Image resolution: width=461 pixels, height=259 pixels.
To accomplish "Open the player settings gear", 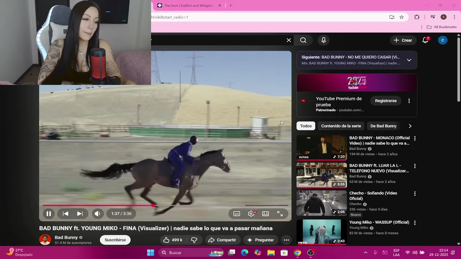I will pyautogui.click(x=251, y=214).
